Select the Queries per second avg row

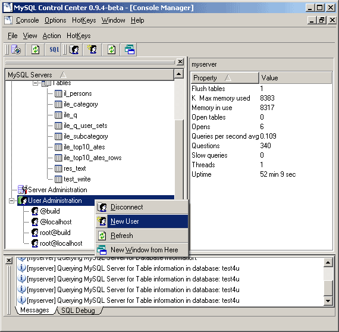click(x=261, y=136)
